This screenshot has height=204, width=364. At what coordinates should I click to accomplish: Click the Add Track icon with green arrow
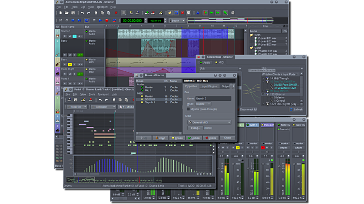(x=147, y=13)
